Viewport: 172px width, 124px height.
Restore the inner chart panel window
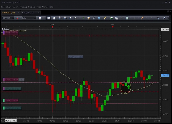[168, 11]
